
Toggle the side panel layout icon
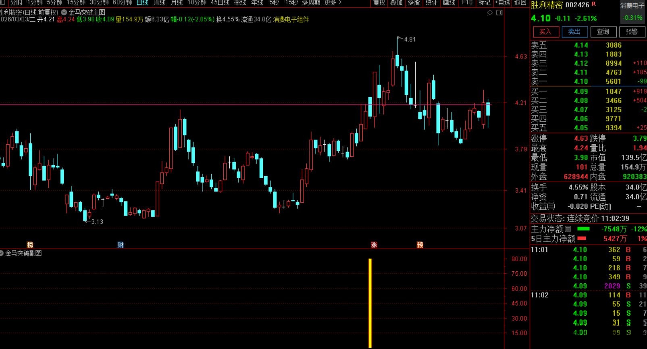pyautogui.click(x=499, y=13)
